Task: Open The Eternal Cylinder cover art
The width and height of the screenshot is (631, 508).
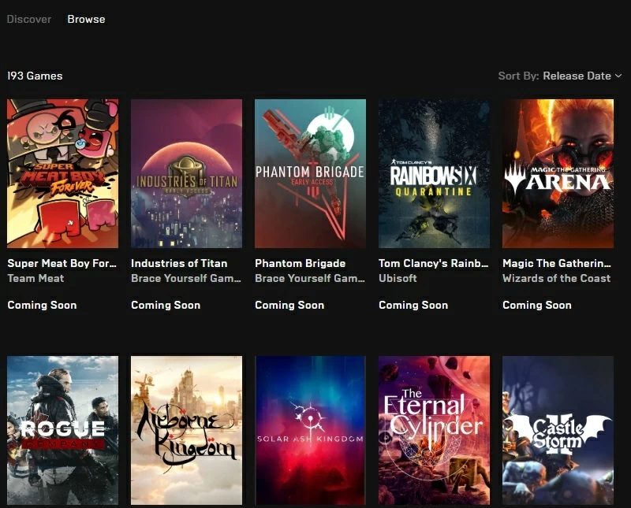Action: click(x=435, y=431)
